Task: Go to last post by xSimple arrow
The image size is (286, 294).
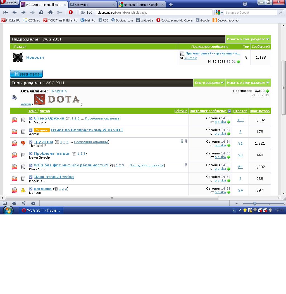Action: 238,61
